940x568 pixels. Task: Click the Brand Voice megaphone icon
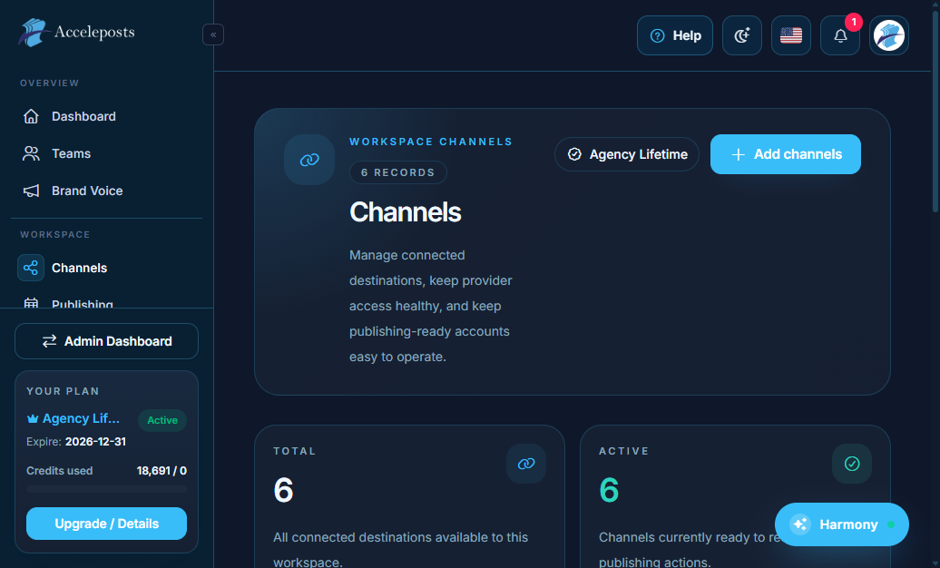[x=31, y=191]
